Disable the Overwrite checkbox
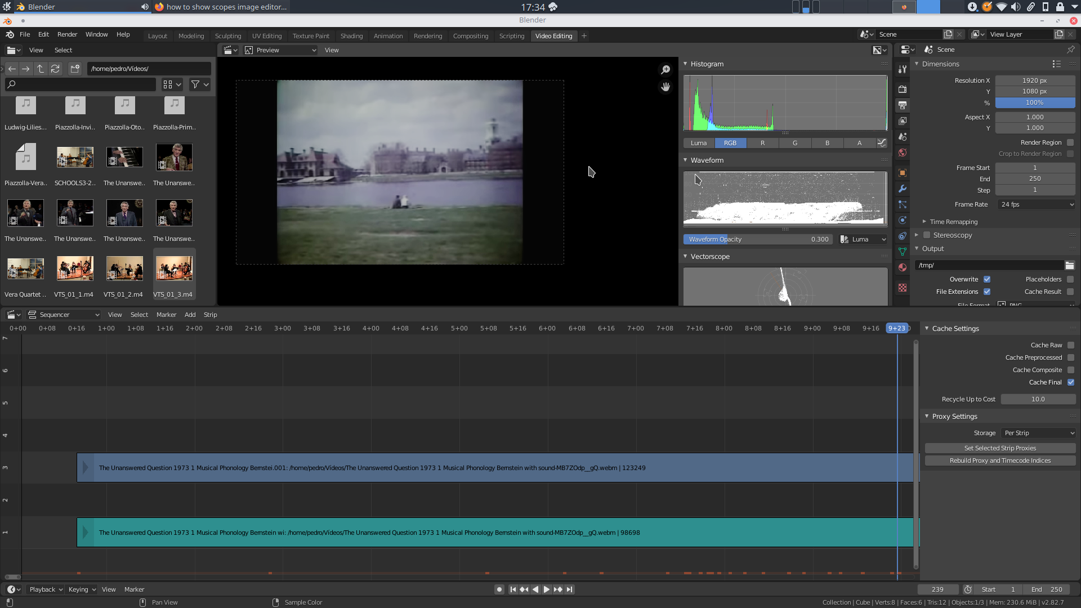The height and width of the screenshot is (608, 1081). coord(987,279)
